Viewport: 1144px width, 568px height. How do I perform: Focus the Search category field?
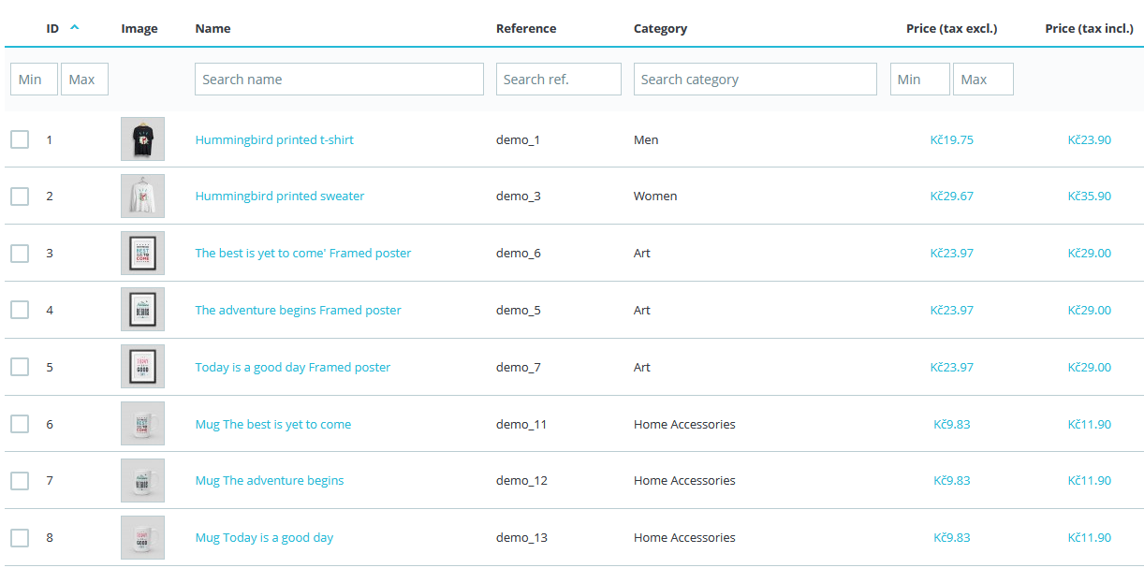click(x=755, y=80)
